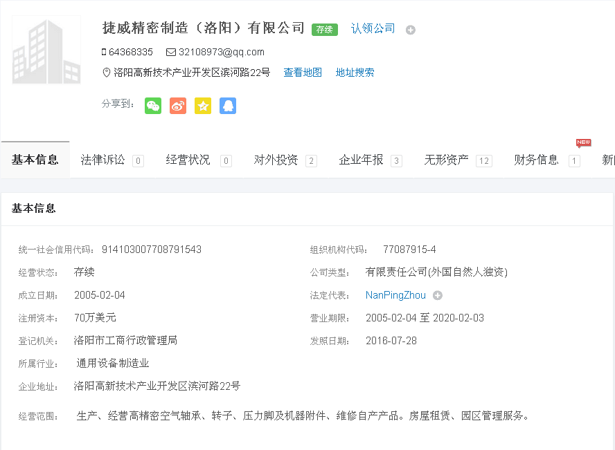Screen dimensions: 615x450
Task: Click plus icon beside 认领公司
Action: (x=411, y=30)
